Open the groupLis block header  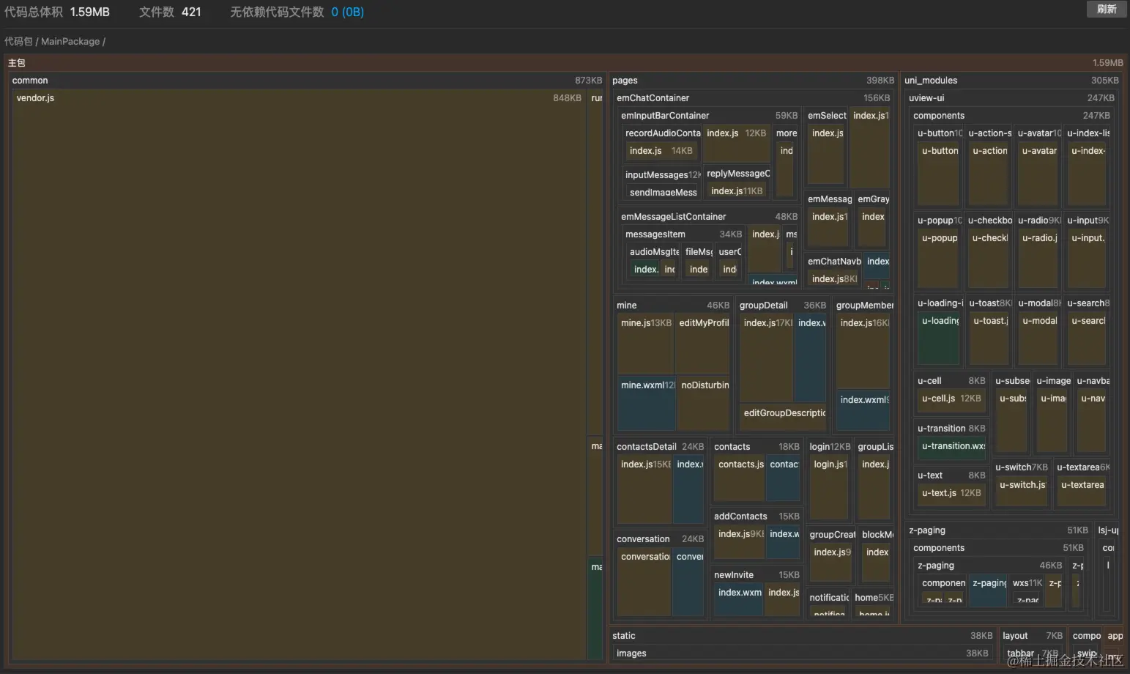(875, 447)
